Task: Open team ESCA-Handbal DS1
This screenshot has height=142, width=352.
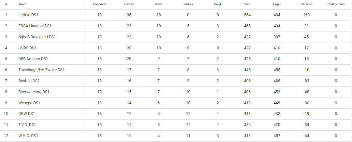Action: 35,26
